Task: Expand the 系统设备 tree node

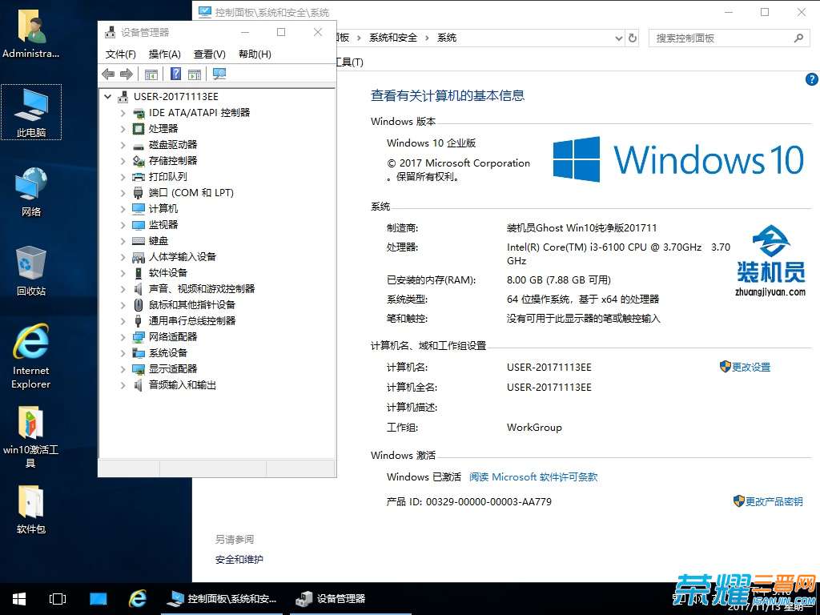Action: 123,353
